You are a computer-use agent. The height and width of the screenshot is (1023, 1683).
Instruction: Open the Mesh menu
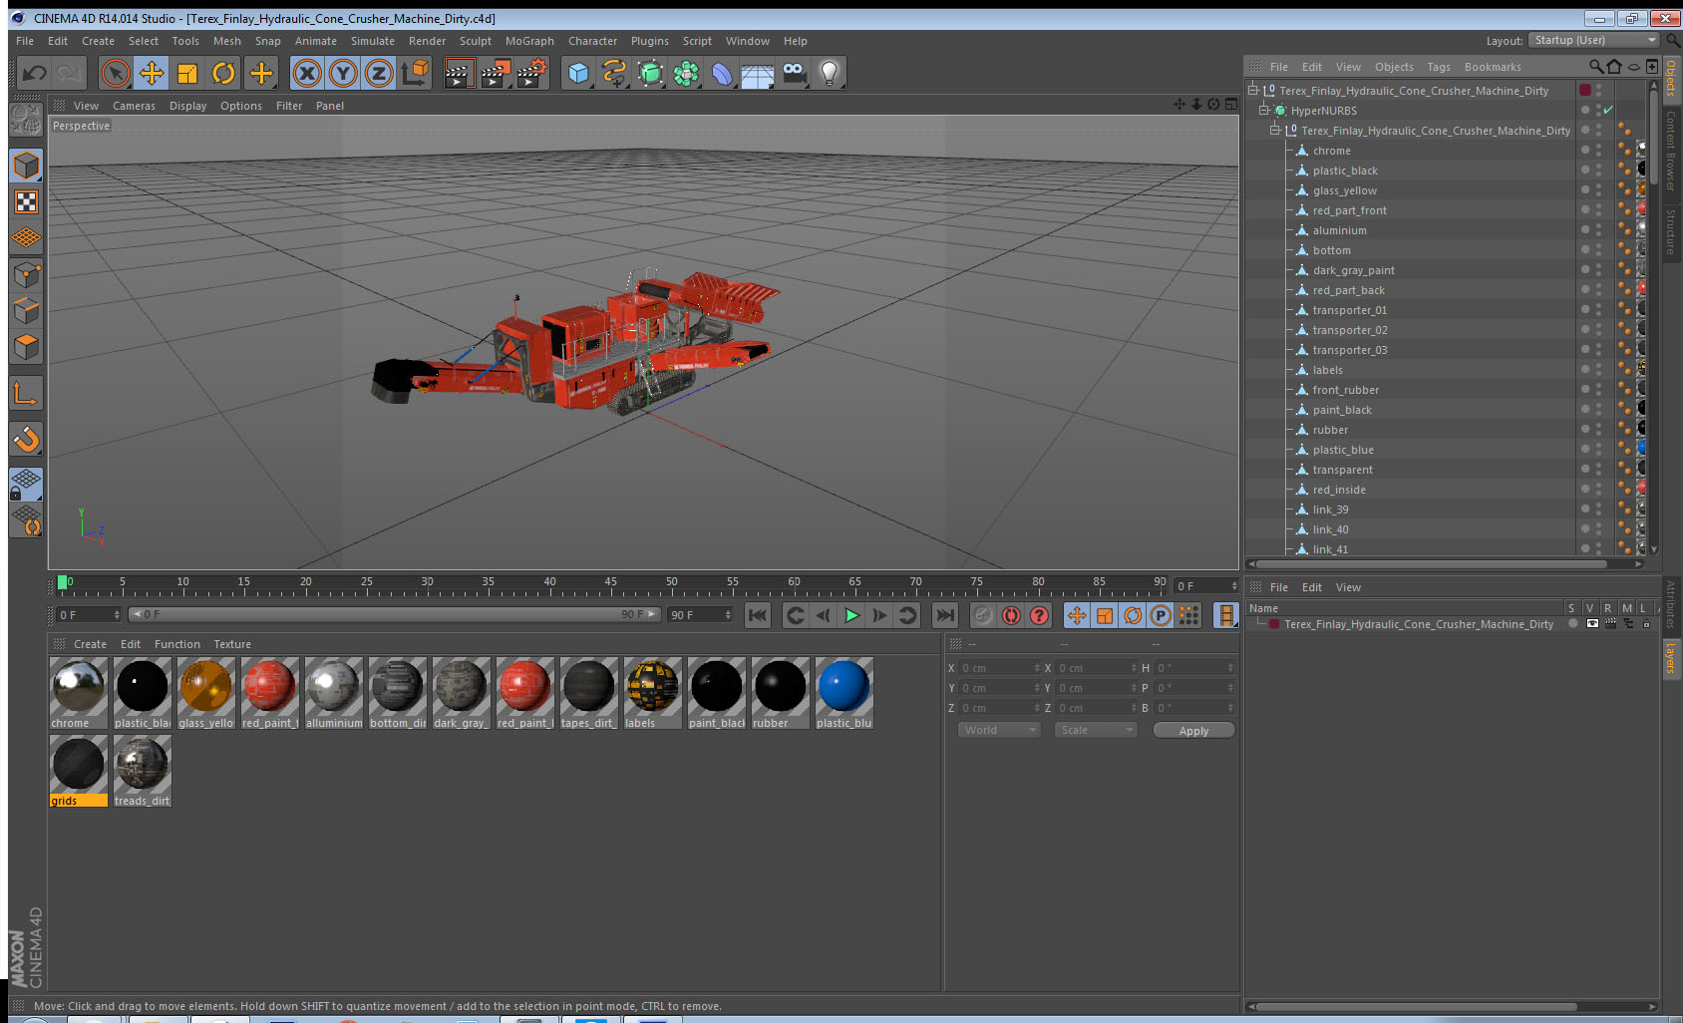227,41
